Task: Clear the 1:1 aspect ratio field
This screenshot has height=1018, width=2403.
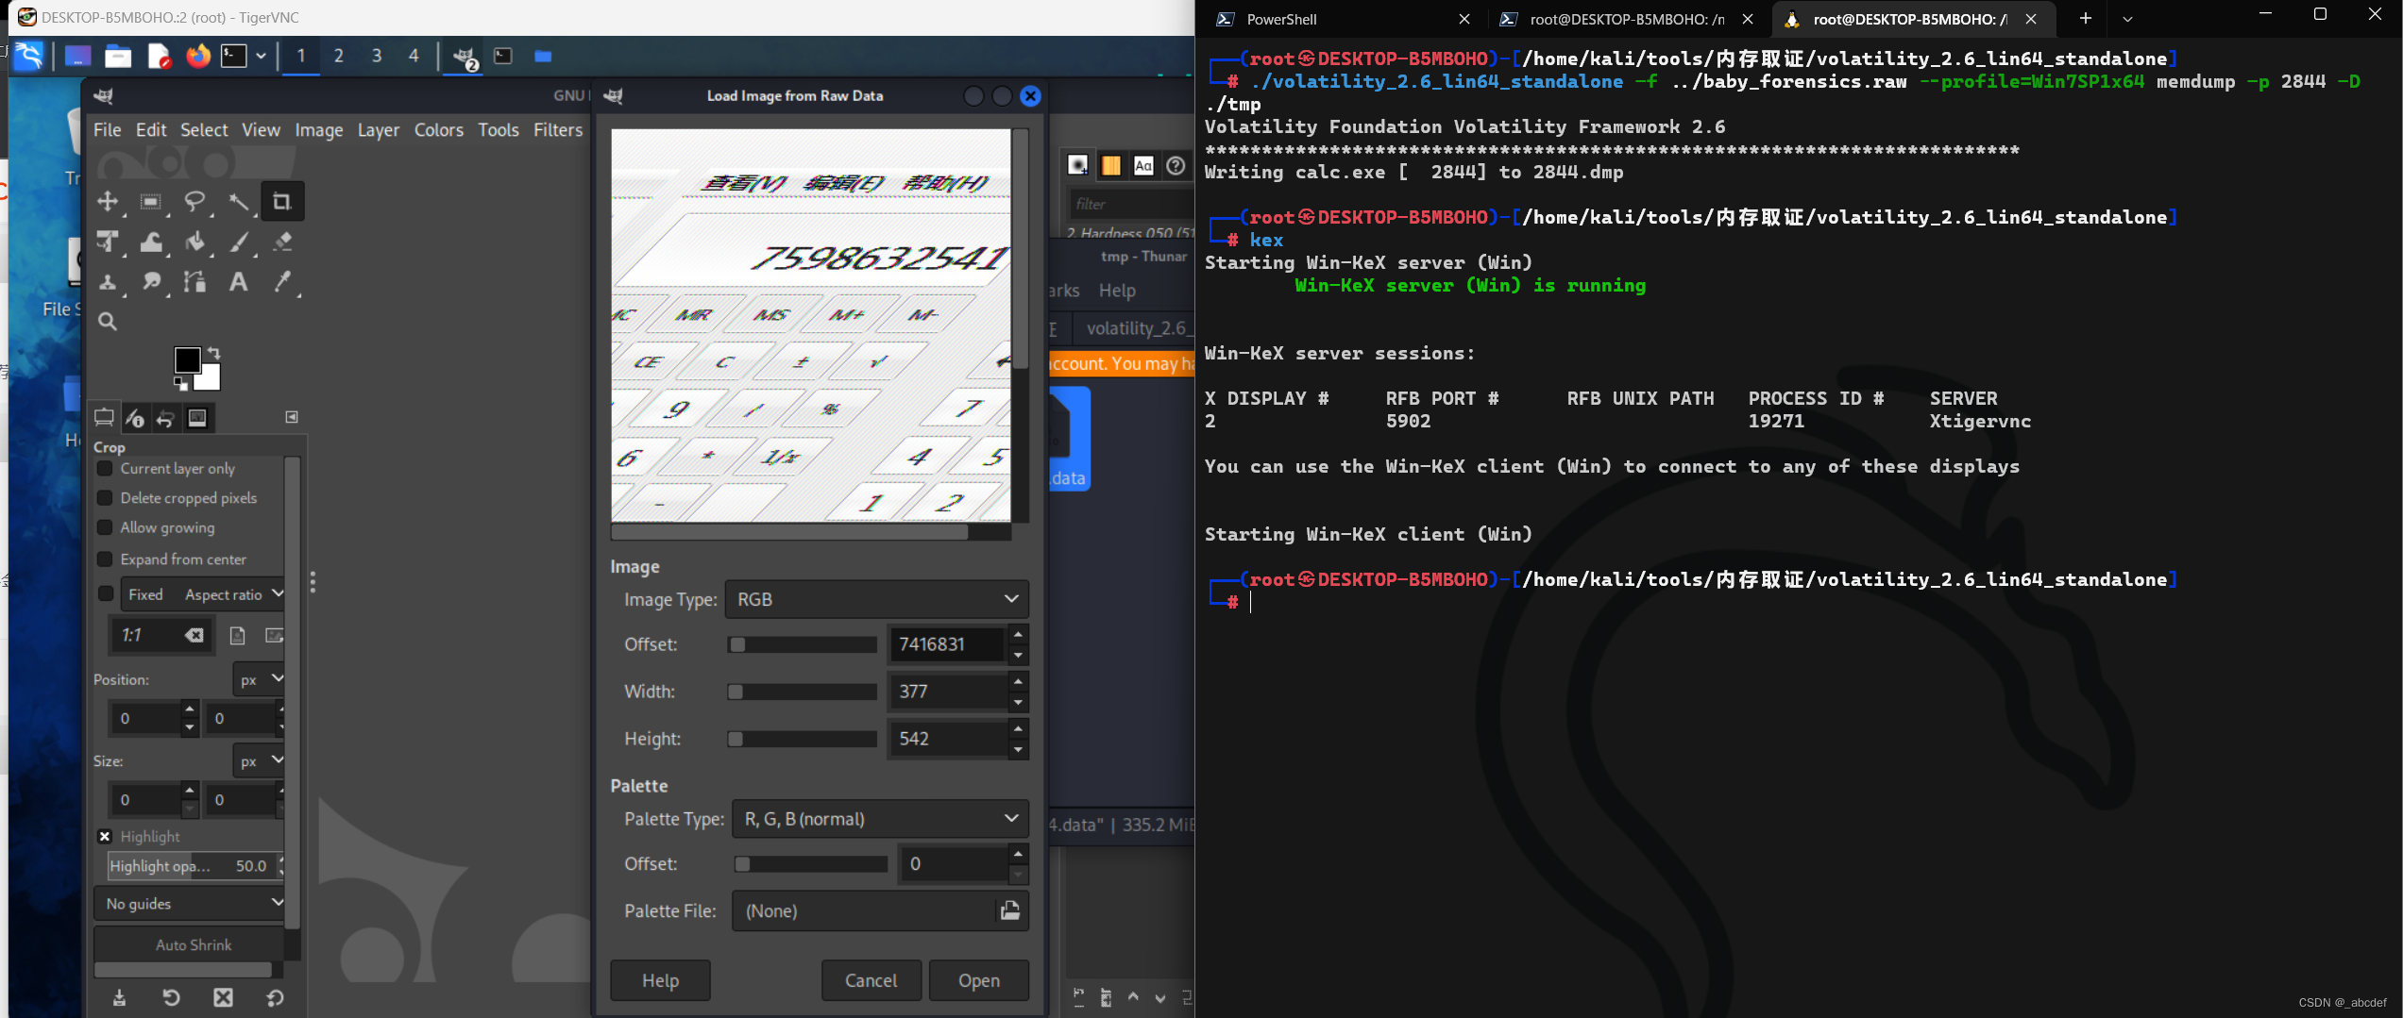Action: pos(194,636)
